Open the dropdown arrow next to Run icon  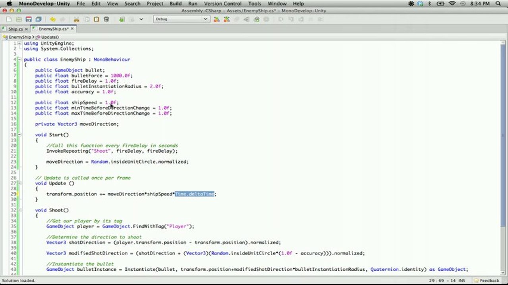click(x=141, y=19)
